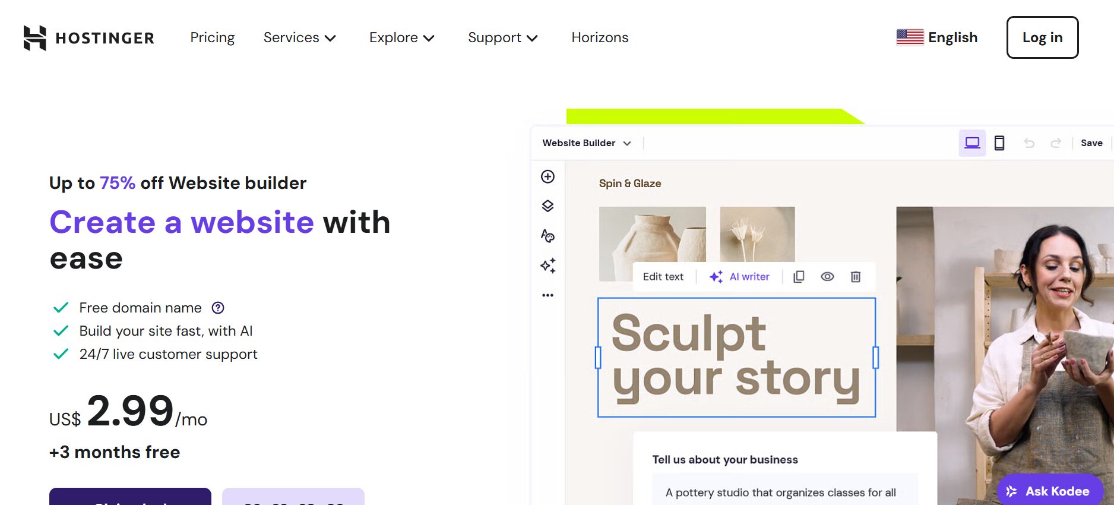Image resolution: width=1114 pixels, height=505 pixels.
Task: Open the Ask Kodee assistant
Action: [1049, 491]
